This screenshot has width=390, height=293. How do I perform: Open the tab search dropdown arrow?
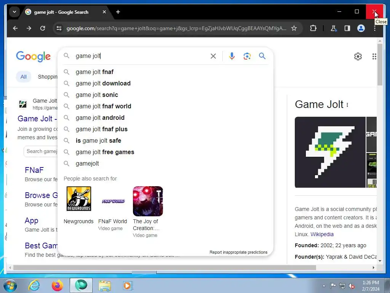(14, 12)
